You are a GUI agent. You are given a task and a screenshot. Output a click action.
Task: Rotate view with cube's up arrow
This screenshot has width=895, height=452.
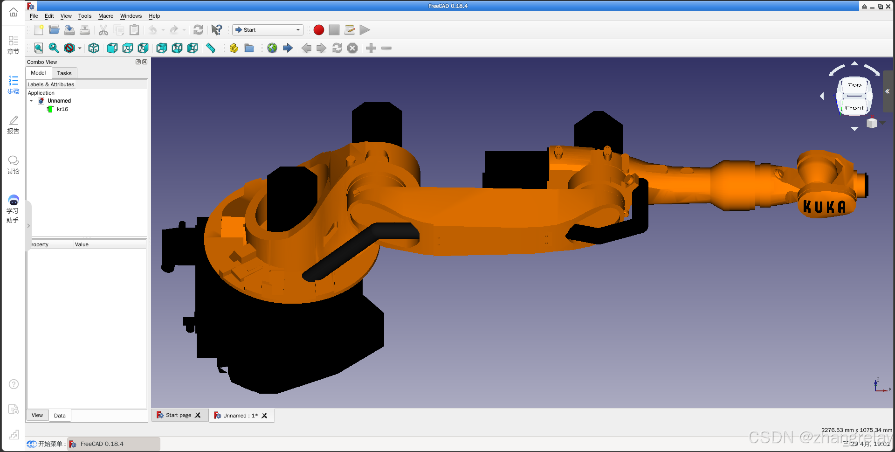pos(854,63)
